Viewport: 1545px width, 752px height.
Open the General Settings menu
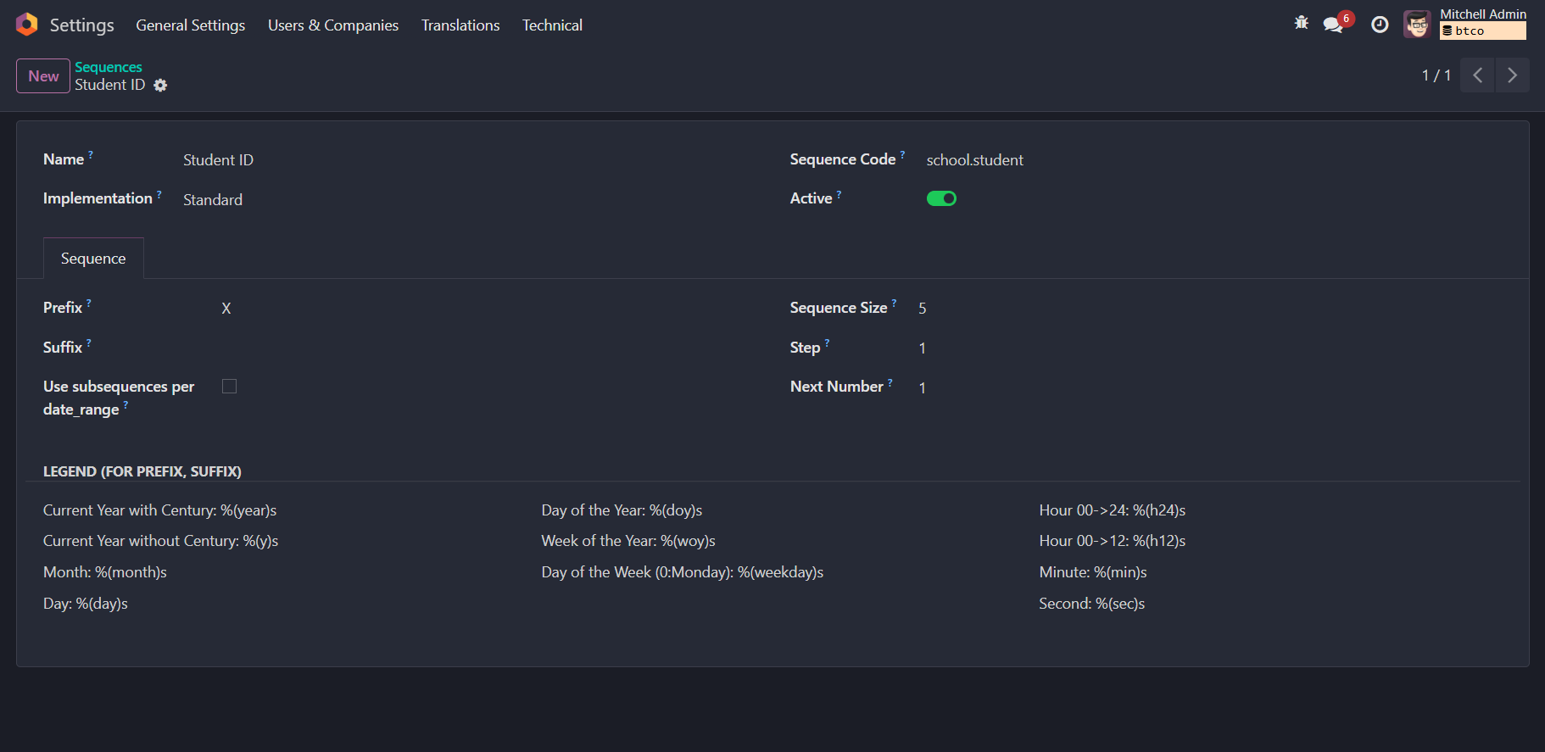190,25
